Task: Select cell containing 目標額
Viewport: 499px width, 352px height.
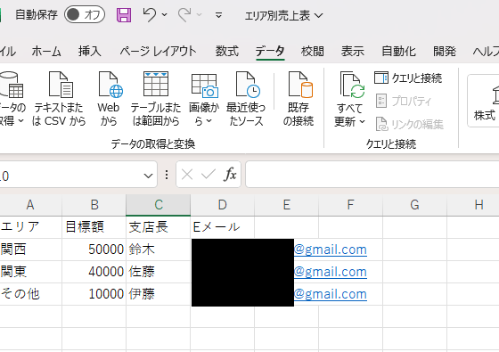Action: coord(94,227)
